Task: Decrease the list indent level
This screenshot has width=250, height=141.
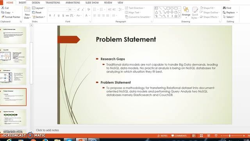Action: (x=110, y=9)
